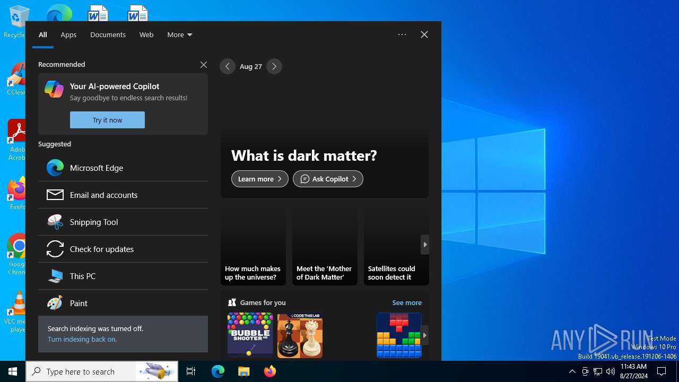This screenshot has width=679, height=382.
Task: Go to previous day arrow
Action: coord(228,66)
